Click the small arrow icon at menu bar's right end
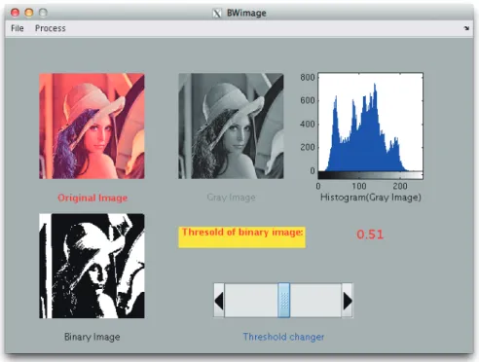 pos(466,28)
